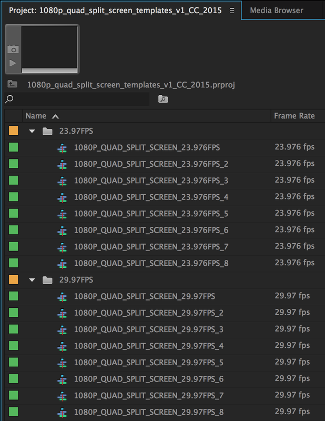Viewport: 325px width, 421px height.
Task: Select 1080P_QUAD_SPLIT_SCREEN_29.97FPS_6 name
Action: [149, 379]
